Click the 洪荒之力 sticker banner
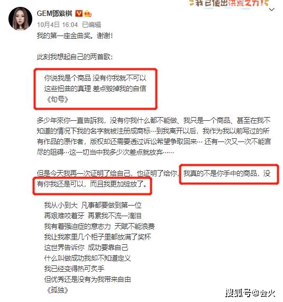Image resolution: width=283 pixels, height=302 pixels. (229, 3)
